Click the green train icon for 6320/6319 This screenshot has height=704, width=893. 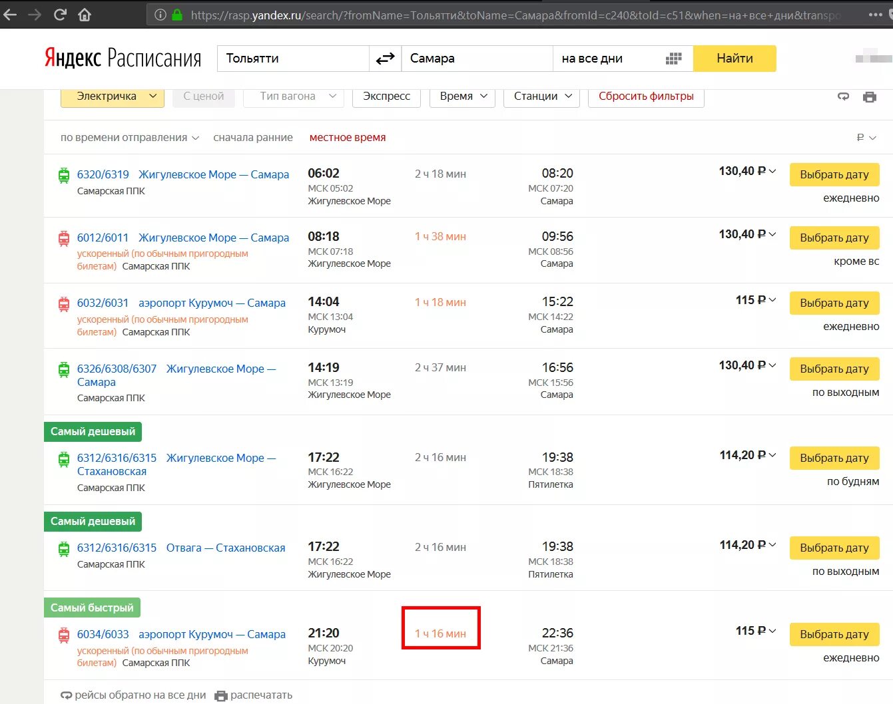64,176
